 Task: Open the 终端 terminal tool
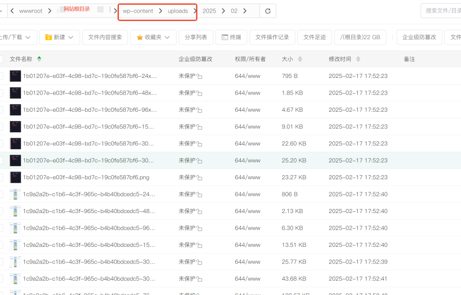coord(231,37)
